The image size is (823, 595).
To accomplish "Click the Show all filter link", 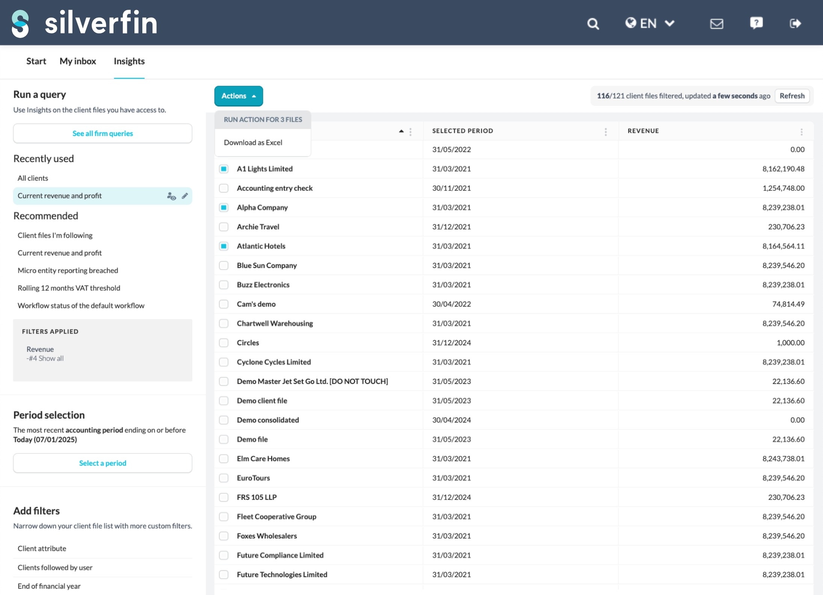I will click(x=51, y=358).
